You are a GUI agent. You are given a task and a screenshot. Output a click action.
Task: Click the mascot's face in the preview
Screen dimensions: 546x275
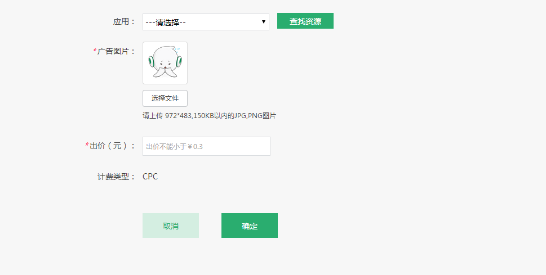click(165, 64)
